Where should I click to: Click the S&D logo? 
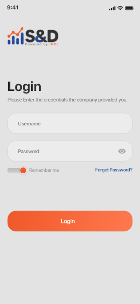click(33, 36)
